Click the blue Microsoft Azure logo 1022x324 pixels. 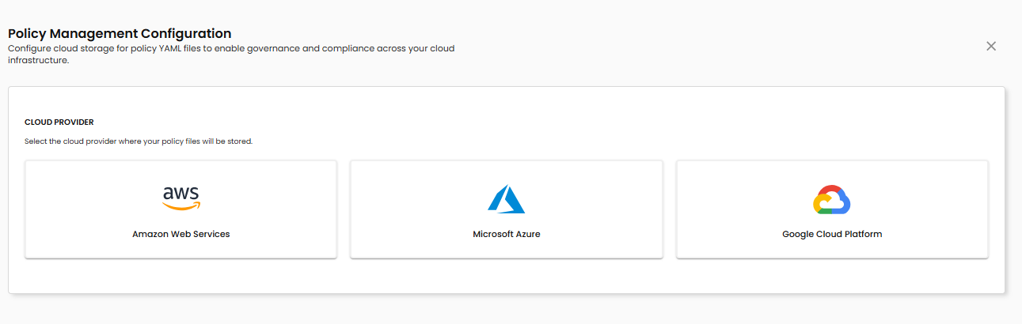[x=506, y=199]
